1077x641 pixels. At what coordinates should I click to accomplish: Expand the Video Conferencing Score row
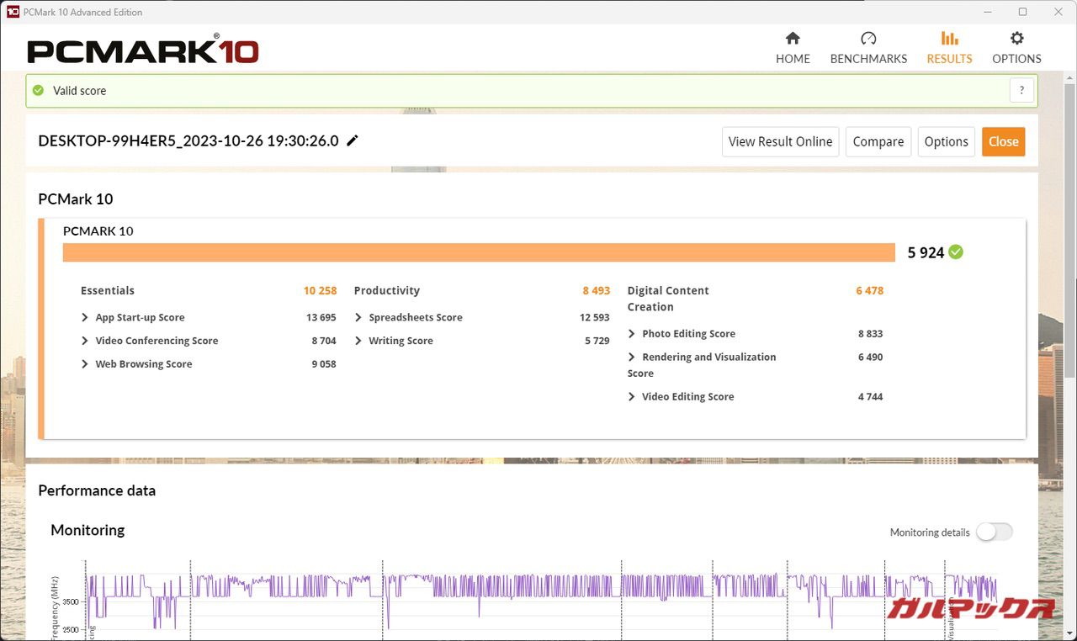pyautogui.click(x=85, y=341)
